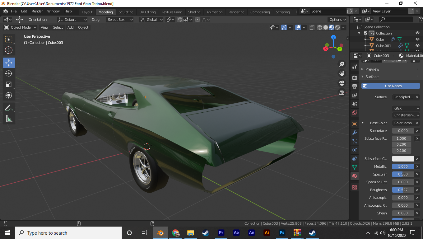Switch to wireframe viewport shading
The image size is (423, 239).
tap(320, 27)
